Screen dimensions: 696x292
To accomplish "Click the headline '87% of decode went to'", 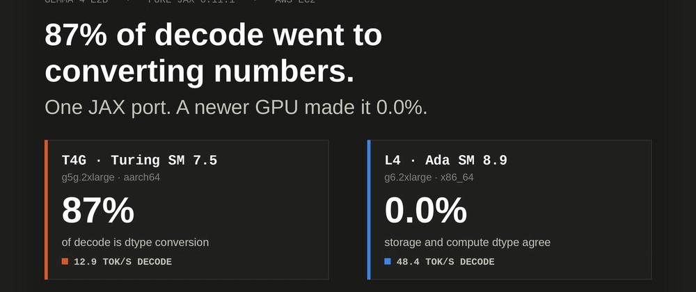I will (x=213, y=35).
